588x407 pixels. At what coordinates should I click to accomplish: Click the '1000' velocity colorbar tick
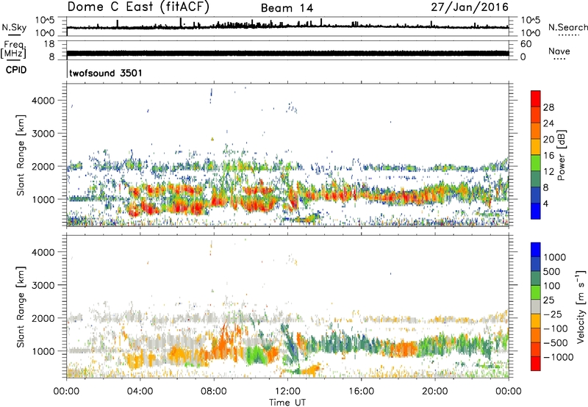point(555,257)
